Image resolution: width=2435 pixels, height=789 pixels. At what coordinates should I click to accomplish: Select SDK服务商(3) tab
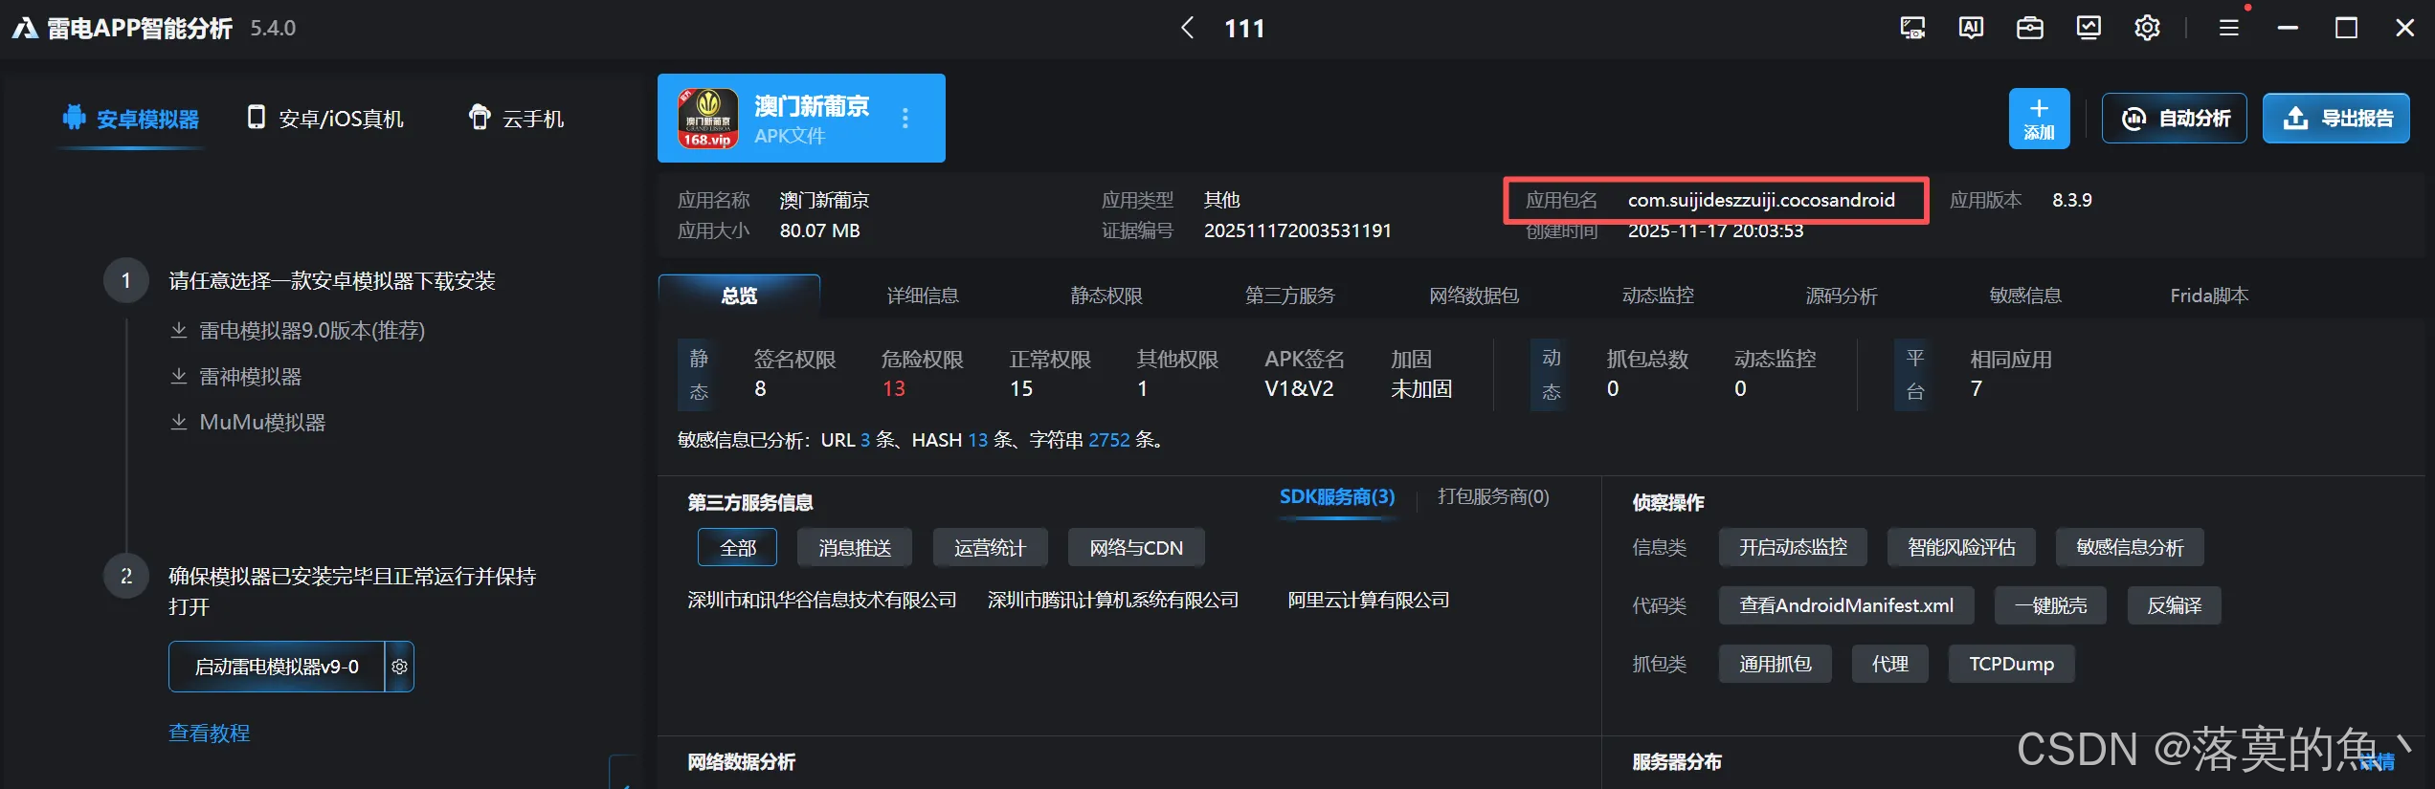pyautogui.click(x=1337, y=497)
